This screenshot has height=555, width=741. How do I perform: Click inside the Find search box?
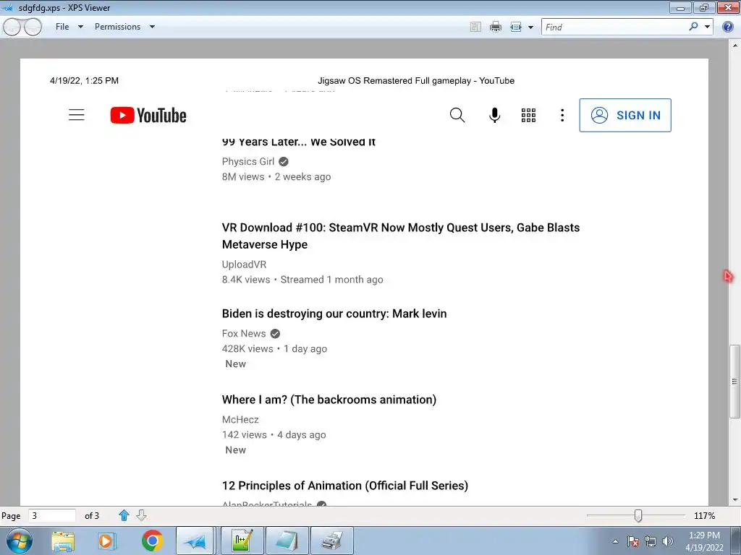coord(614,27)
